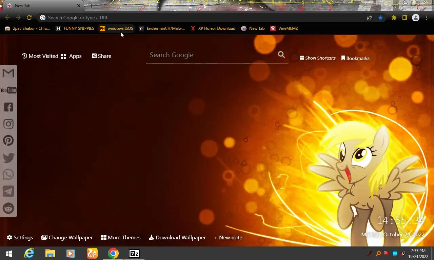Click the Share button
Viewport: 434px width, 260px height.
101,56
